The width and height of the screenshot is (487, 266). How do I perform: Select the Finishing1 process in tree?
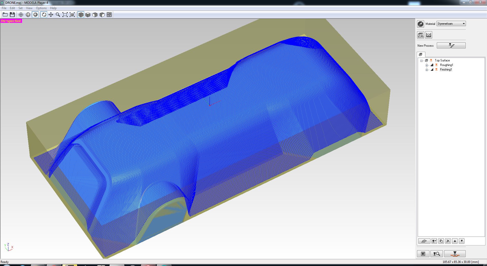coord(446,70)
